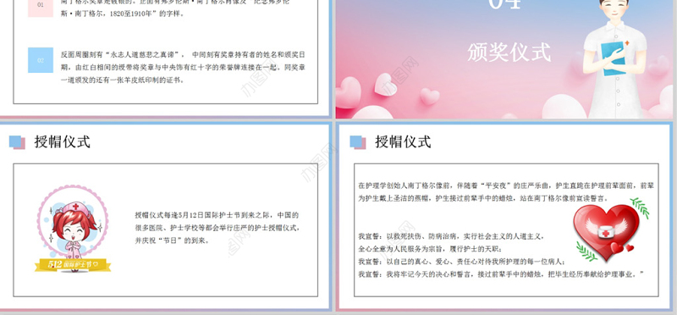Select the 颁奖仪式 section title
This screenshot has height=315, width=677.
pyautogui.click(x=509, y=52)
